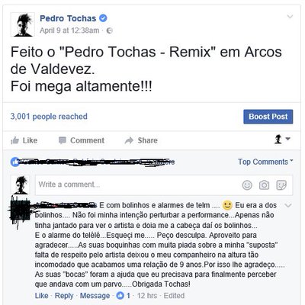Open the post options chevron at top right
305x305 pixels.
pyautogui.click(x=290, y=17)
